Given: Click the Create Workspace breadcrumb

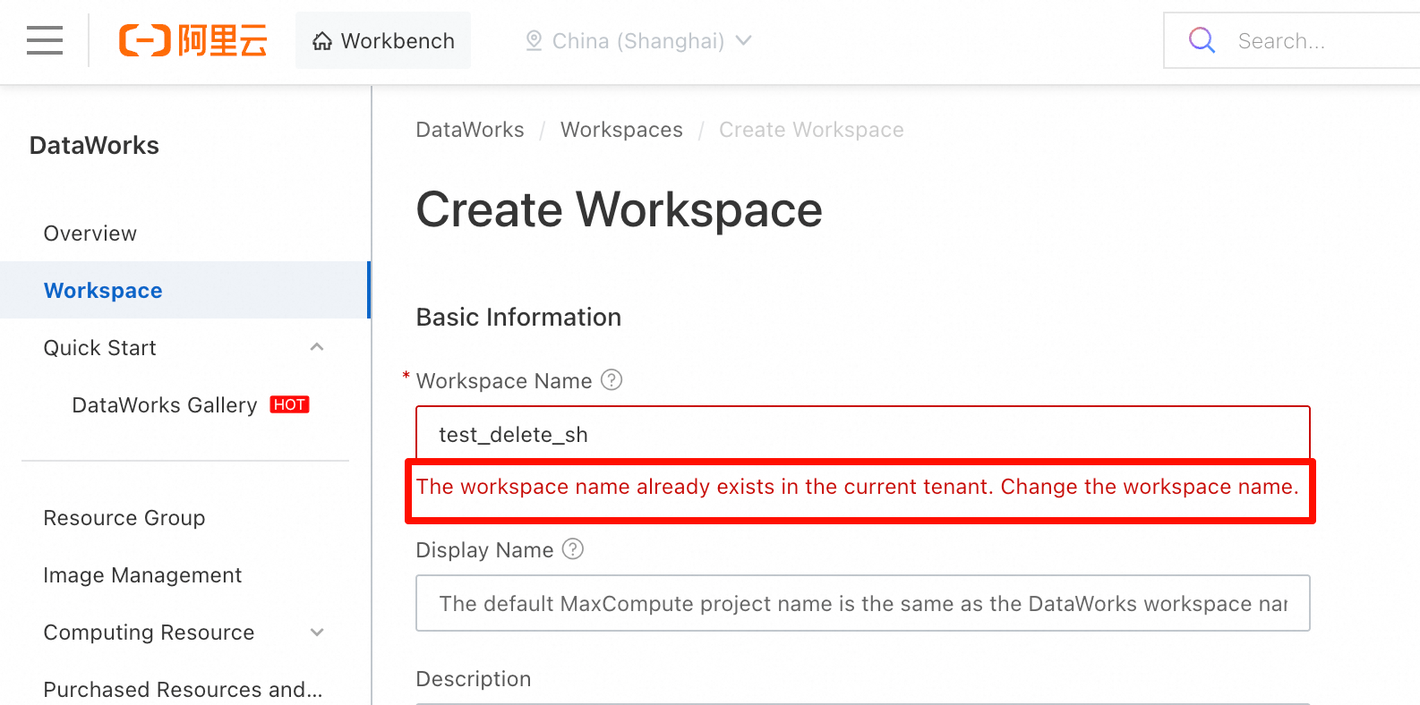Looking at the screenshot, I should click(x=811, y=130).
